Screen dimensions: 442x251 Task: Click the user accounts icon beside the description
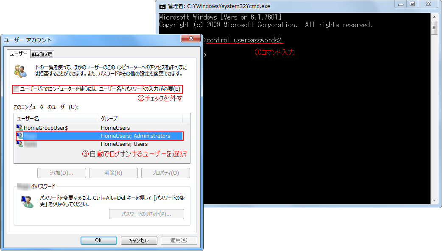click(x=20, y=71)
